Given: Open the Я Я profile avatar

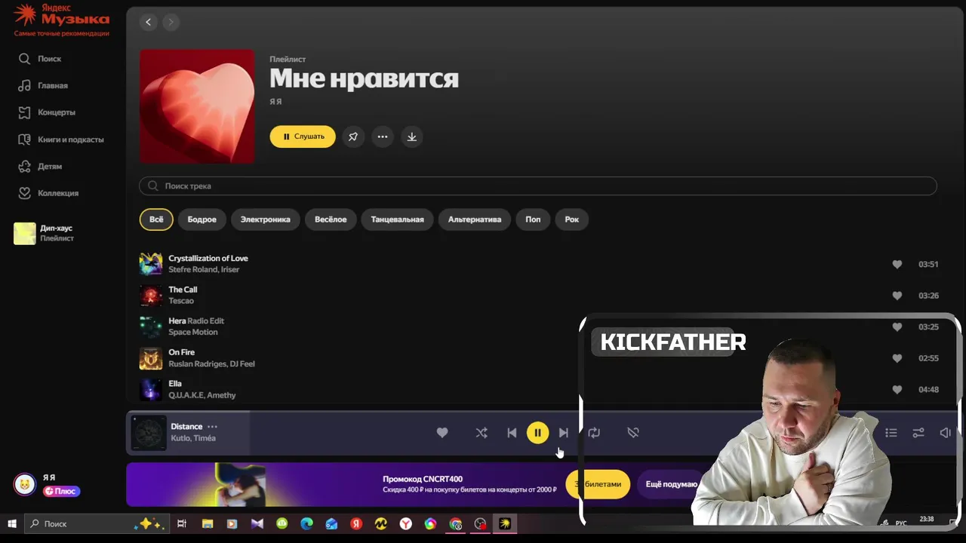Looking at the screenshot, I should tap(25, 484).
